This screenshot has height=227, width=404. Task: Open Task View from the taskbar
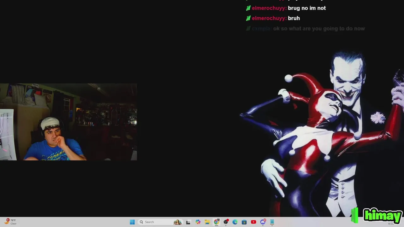click(x=188, y=222)
